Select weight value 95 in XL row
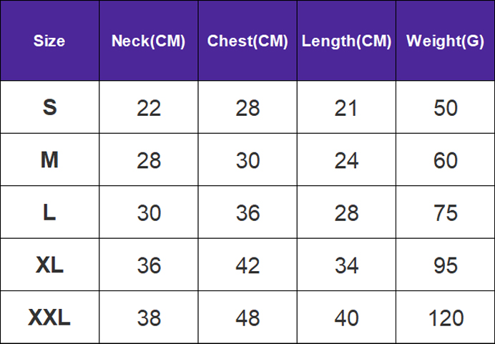The image size is (495, 344). click(446, 266)
